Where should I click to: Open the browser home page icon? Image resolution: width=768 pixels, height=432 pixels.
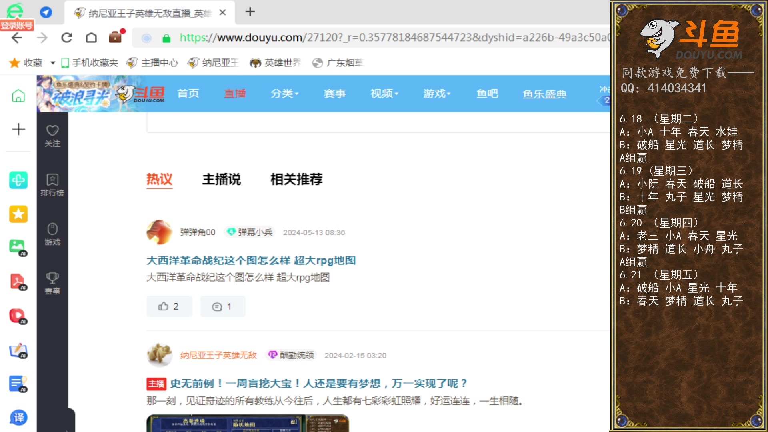91,38
